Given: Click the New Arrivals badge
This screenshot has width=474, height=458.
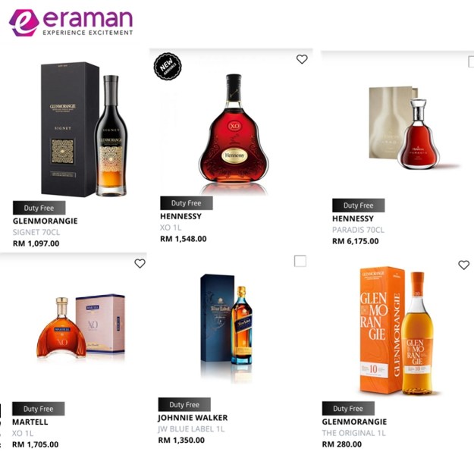Looking at the screenshot, I should click(168, 66).
